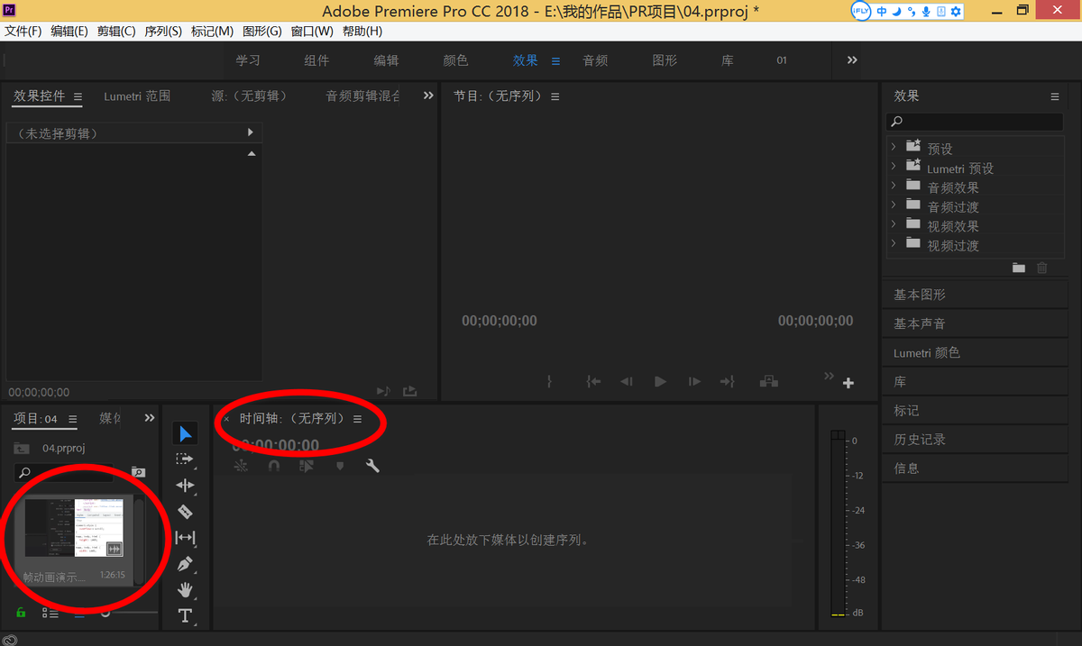This screenshot has width=1082, height=646.
Task: Select the Pen tool
Action: 185,564
